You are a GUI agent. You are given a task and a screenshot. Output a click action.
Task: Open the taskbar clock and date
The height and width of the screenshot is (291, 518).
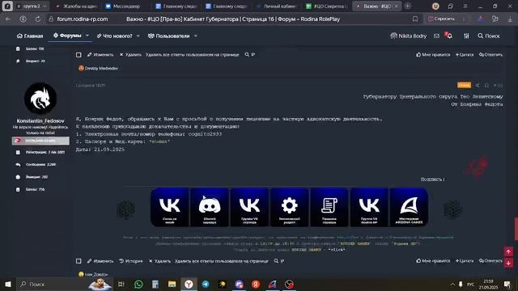488,285
